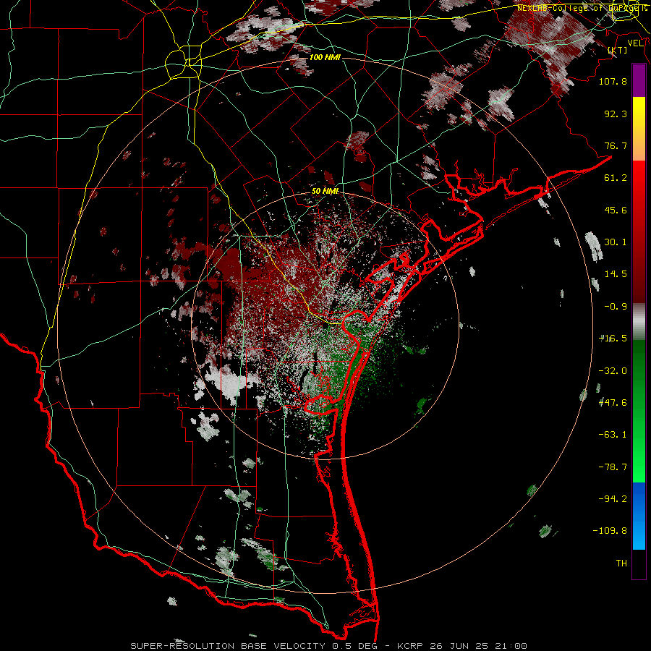Select the 92.3 velocity scale value
The width and height of the screenshot is (651, 651).
(x=616, y=114)
